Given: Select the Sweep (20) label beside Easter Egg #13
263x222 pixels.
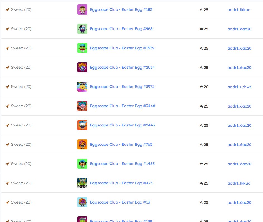Looking at the screenshot, I should click(21, 202).
